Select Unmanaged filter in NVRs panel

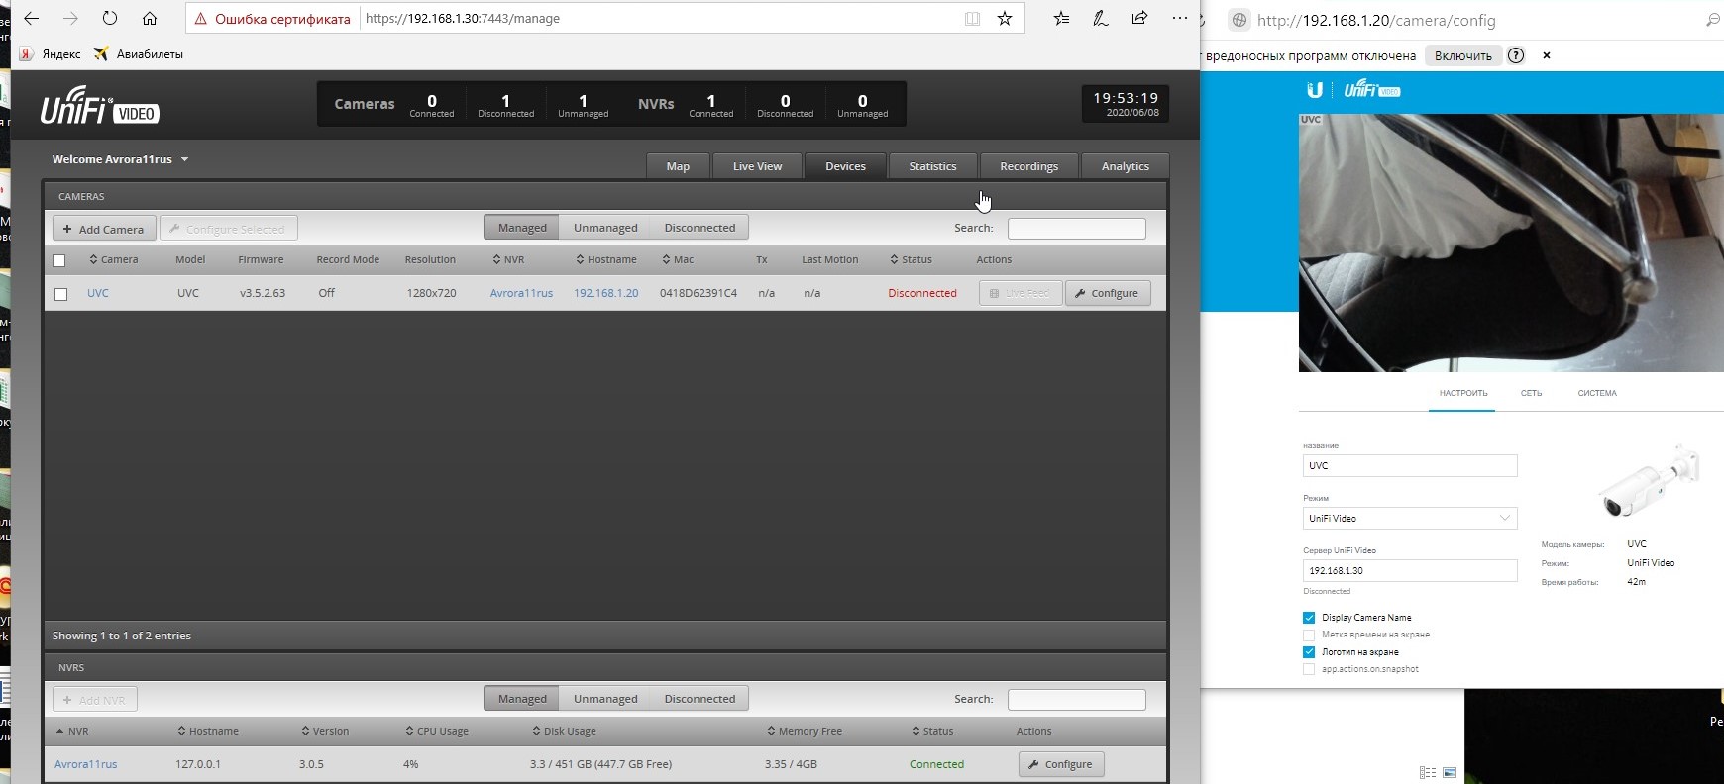point(605,699)
